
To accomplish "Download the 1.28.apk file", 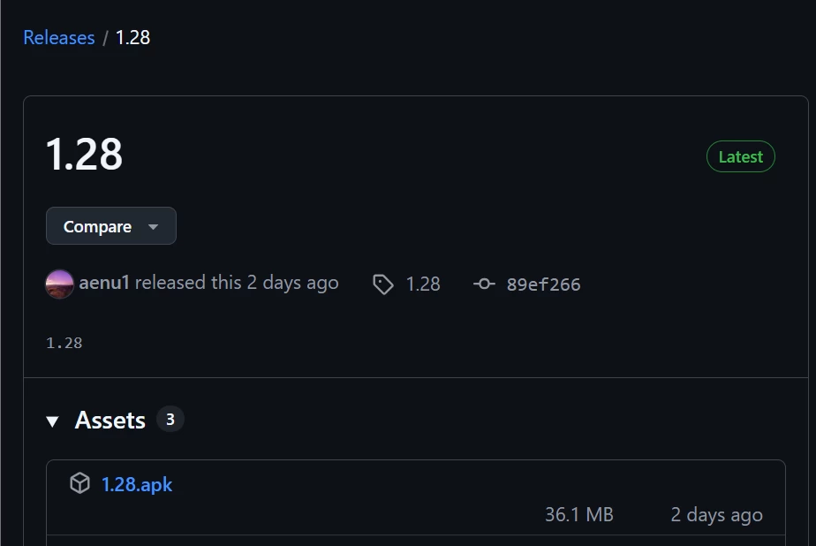I will coord(137,484).
